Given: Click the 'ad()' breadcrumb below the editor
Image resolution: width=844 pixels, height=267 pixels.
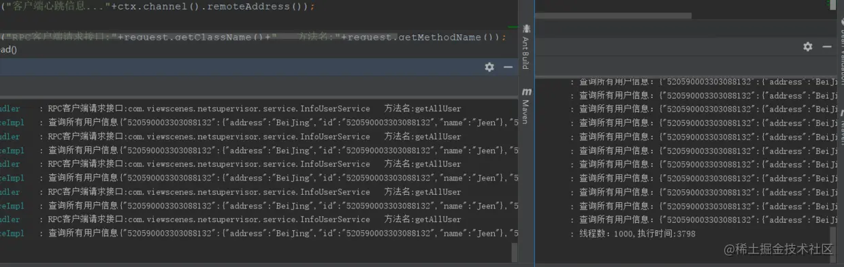Looking at the screenshot, I should [x=8, y=50].
